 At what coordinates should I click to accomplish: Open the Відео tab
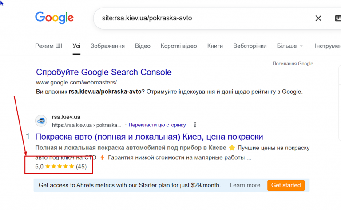coord(143,46)
